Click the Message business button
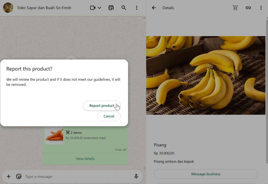 pos(206,174)
